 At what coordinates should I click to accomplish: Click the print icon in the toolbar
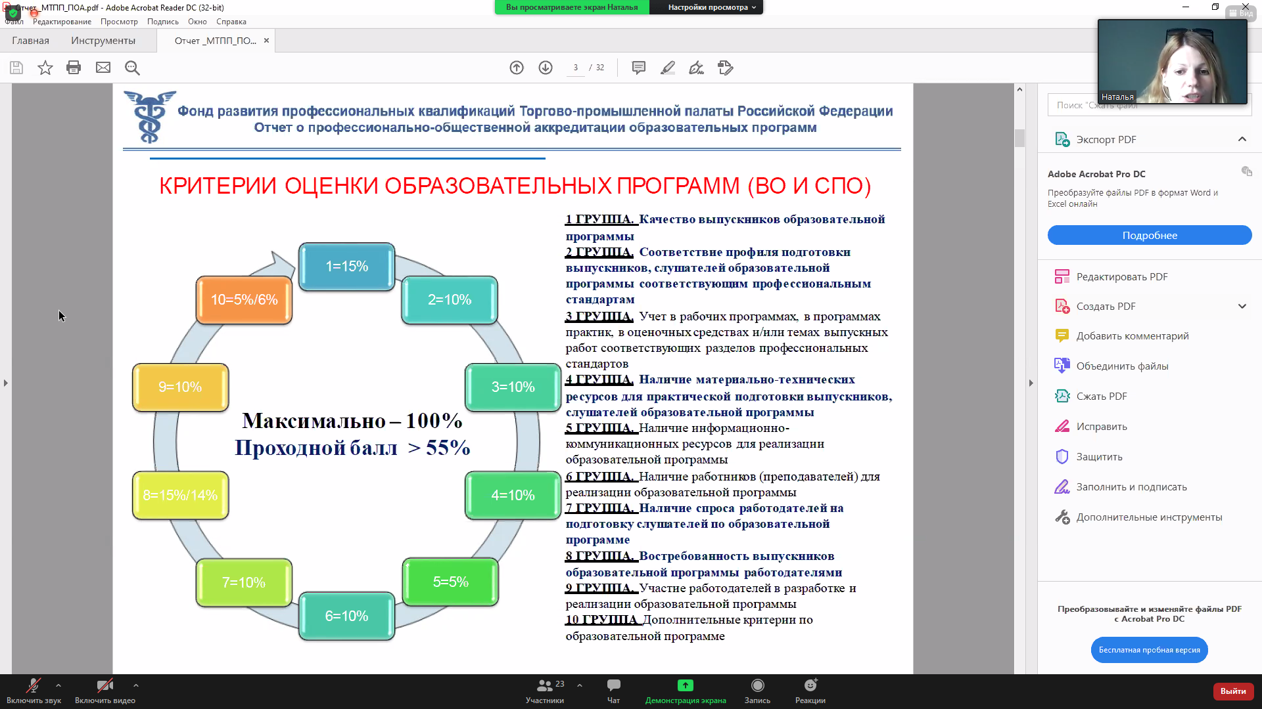[x=74, y=68]
